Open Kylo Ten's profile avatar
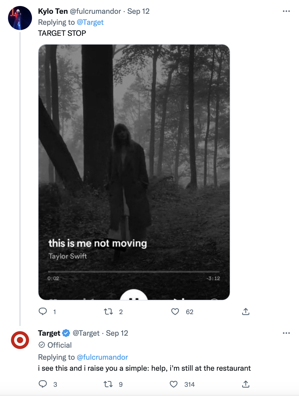The image size is (299, 396). pos(20,18)
